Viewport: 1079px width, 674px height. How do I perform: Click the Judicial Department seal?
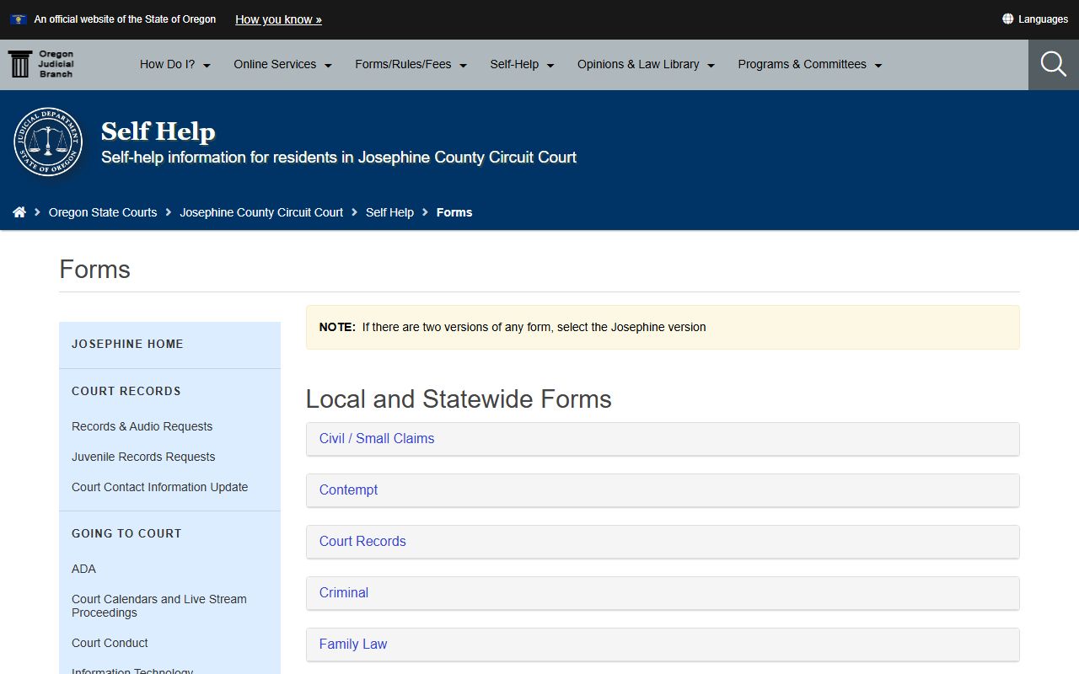[x=48, y=142]
